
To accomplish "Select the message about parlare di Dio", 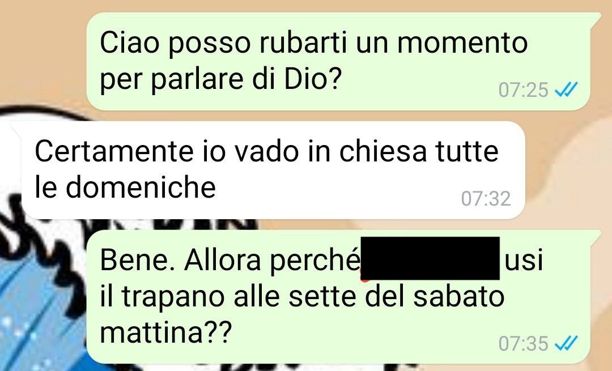I will [x=338, y=61].
